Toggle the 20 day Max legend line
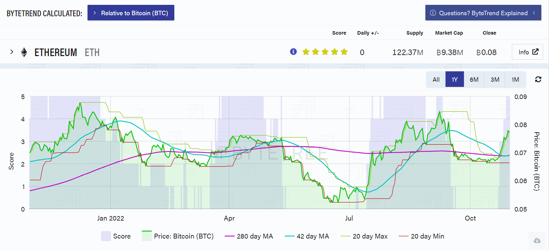 (364, 236)
